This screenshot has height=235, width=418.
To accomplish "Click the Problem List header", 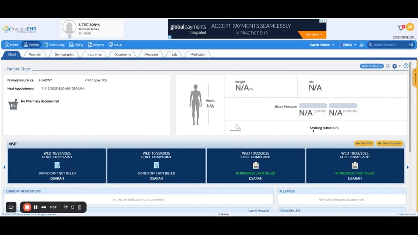I will tap(290, 211).
